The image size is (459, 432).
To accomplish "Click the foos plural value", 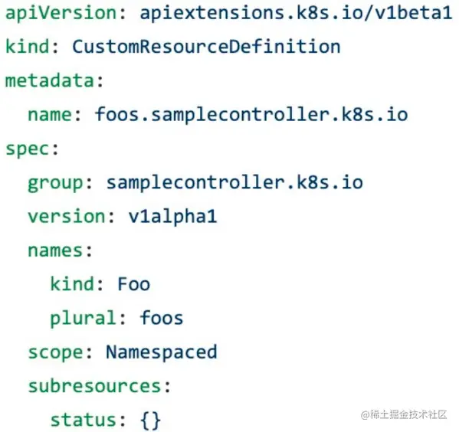I will click(x=162, y=318).
